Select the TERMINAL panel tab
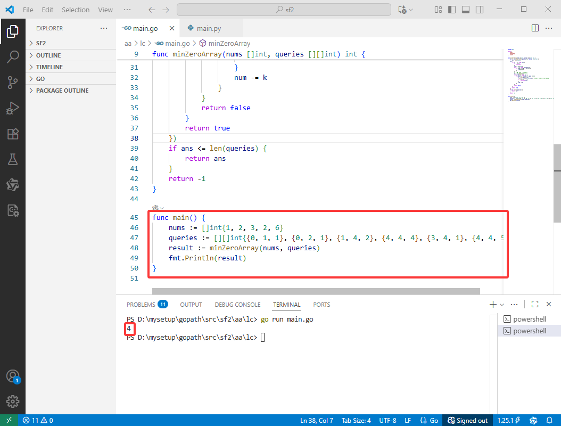 click(286, 305)
